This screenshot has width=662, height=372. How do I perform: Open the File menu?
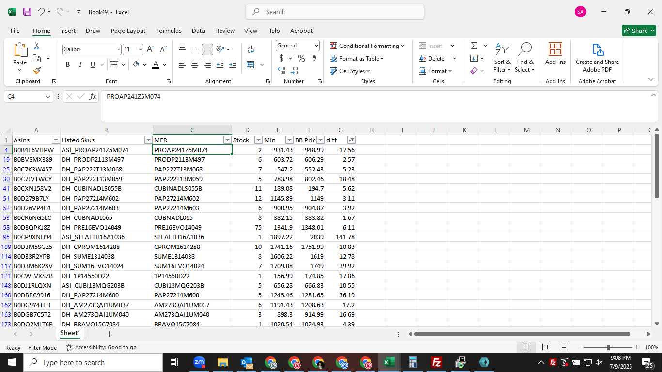[x=15, y=31]
